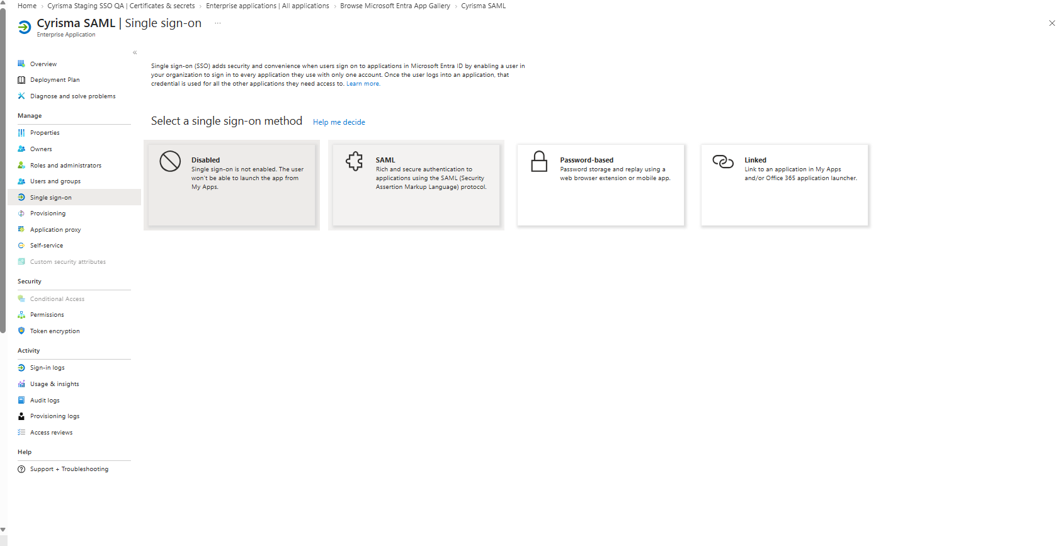Image resolution: width=1058 pixels, height=546 pixels.
Task: Select the Linked sign-on method card
Action: coord(785,185)
